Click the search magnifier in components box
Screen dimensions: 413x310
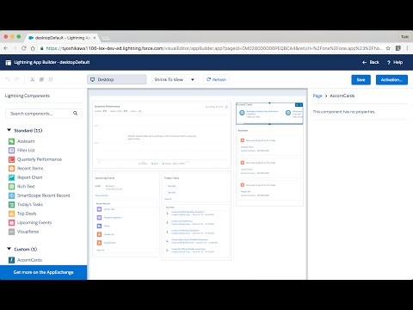pos(75,114)
